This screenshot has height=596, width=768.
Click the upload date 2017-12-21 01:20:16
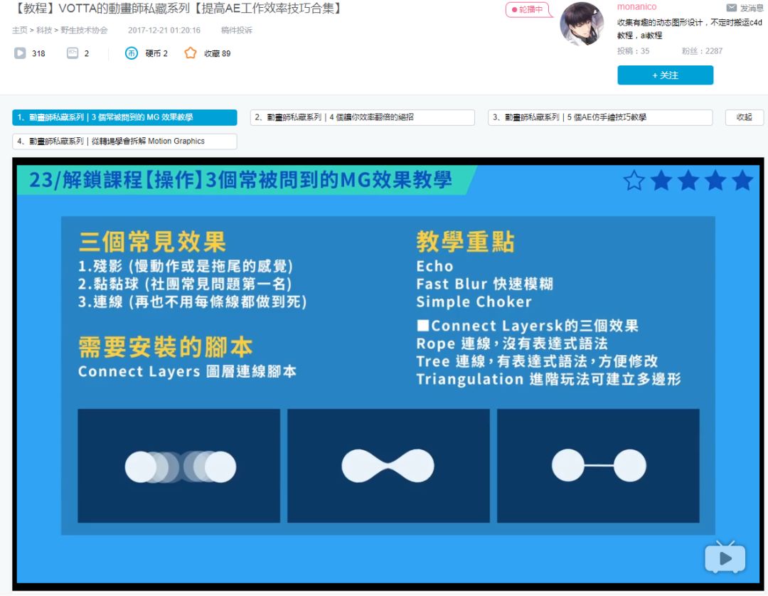(x=164, y=30)
